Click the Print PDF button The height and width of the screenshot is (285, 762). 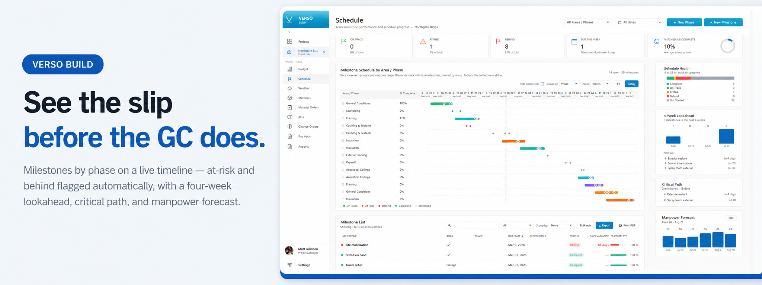tap(627, 225)
